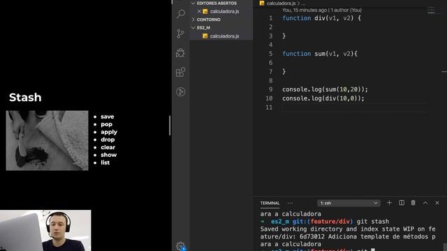Split the terminal
This screenshot has width=447, height=251.
pos(402,203)
